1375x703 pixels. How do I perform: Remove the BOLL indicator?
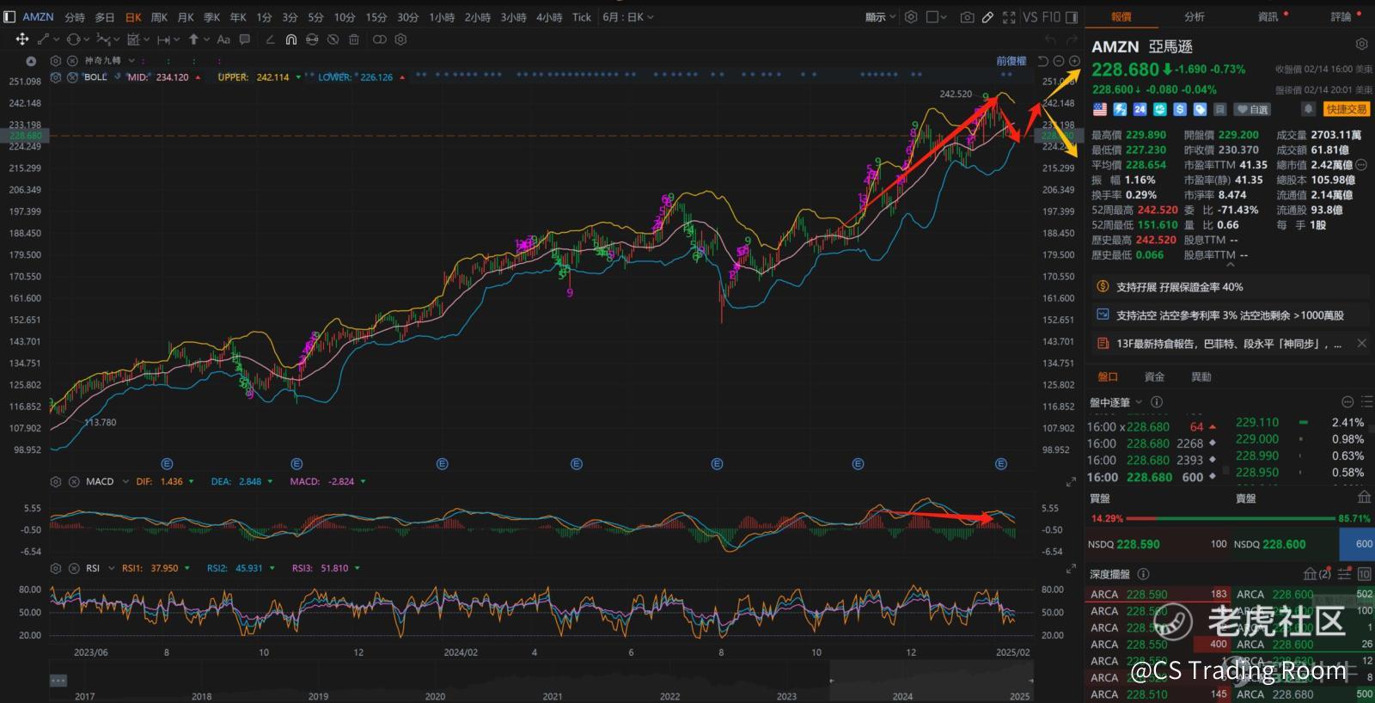tap(73, 77)
